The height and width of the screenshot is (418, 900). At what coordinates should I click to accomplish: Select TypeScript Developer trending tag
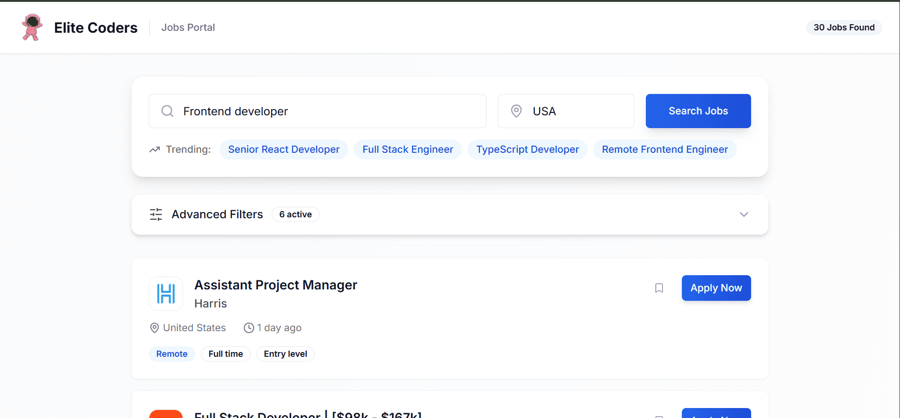(x=527, y=149)
